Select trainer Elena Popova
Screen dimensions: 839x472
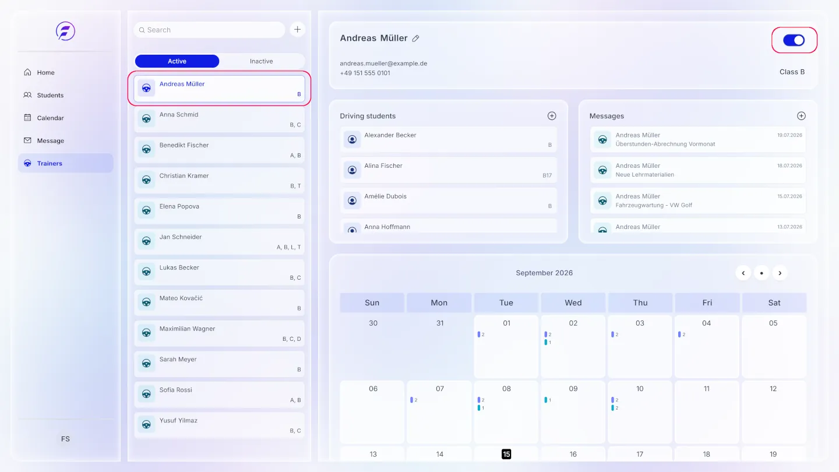pos(219,211)
